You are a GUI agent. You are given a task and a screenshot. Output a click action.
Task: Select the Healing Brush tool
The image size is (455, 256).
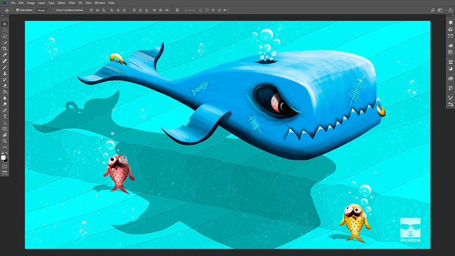(x=4, y=61)
